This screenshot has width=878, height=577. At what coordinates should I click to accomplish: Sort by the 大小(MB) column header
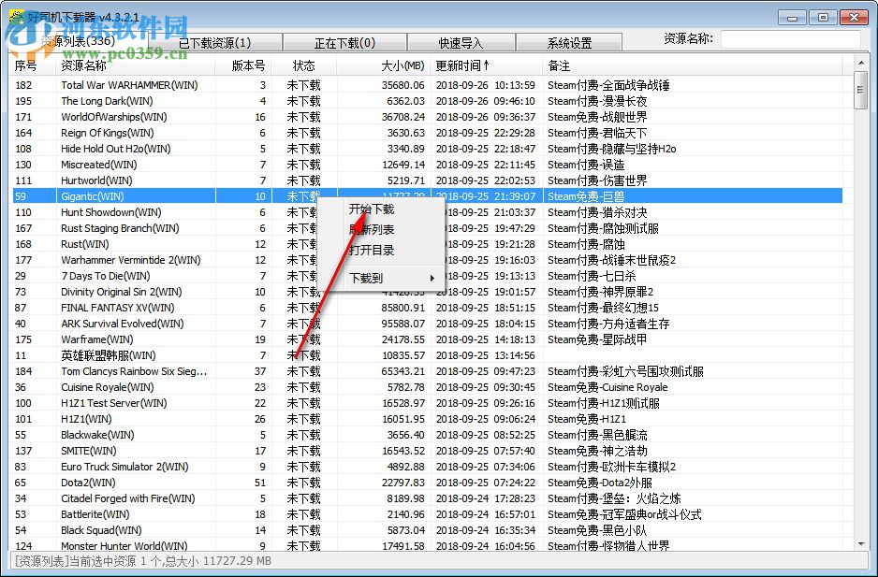pos(384,65)
